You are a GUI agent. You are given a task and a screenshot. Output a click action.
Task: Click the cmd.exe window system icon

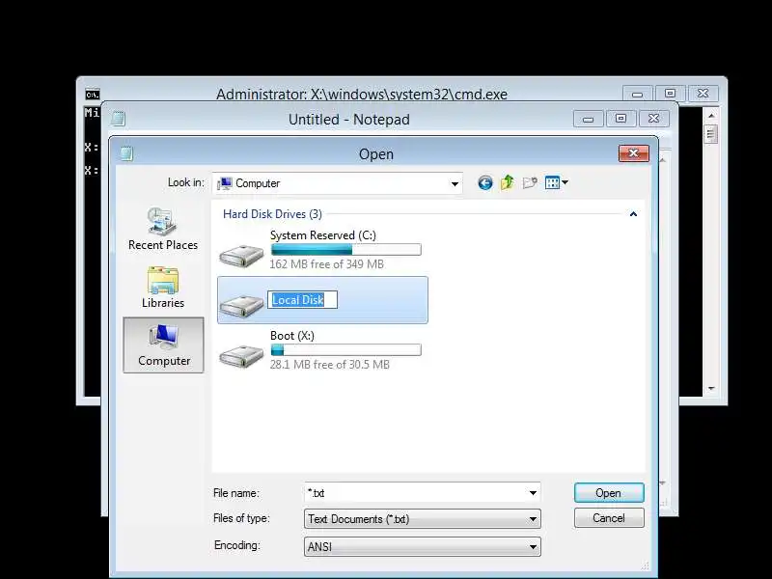point(93,94)
